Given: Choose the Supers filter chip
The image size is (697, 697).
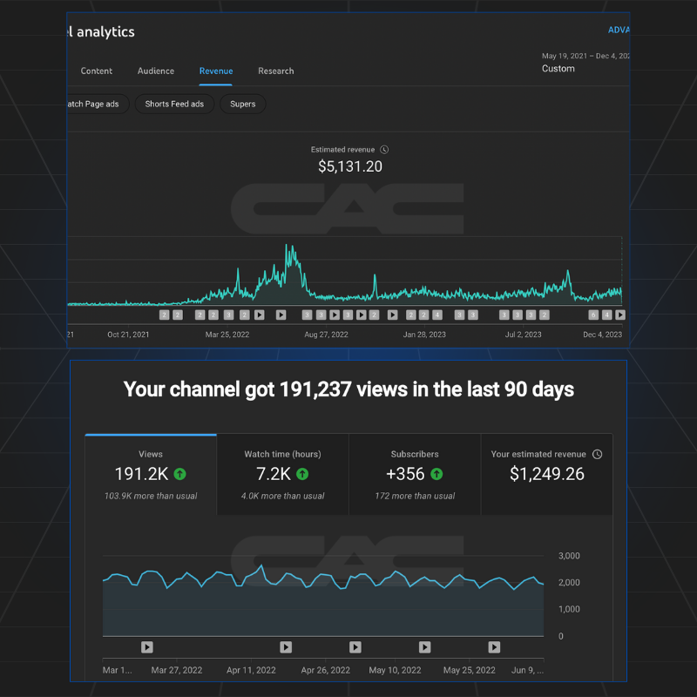Looking at the screenshot, I should (x=243, y=104).
